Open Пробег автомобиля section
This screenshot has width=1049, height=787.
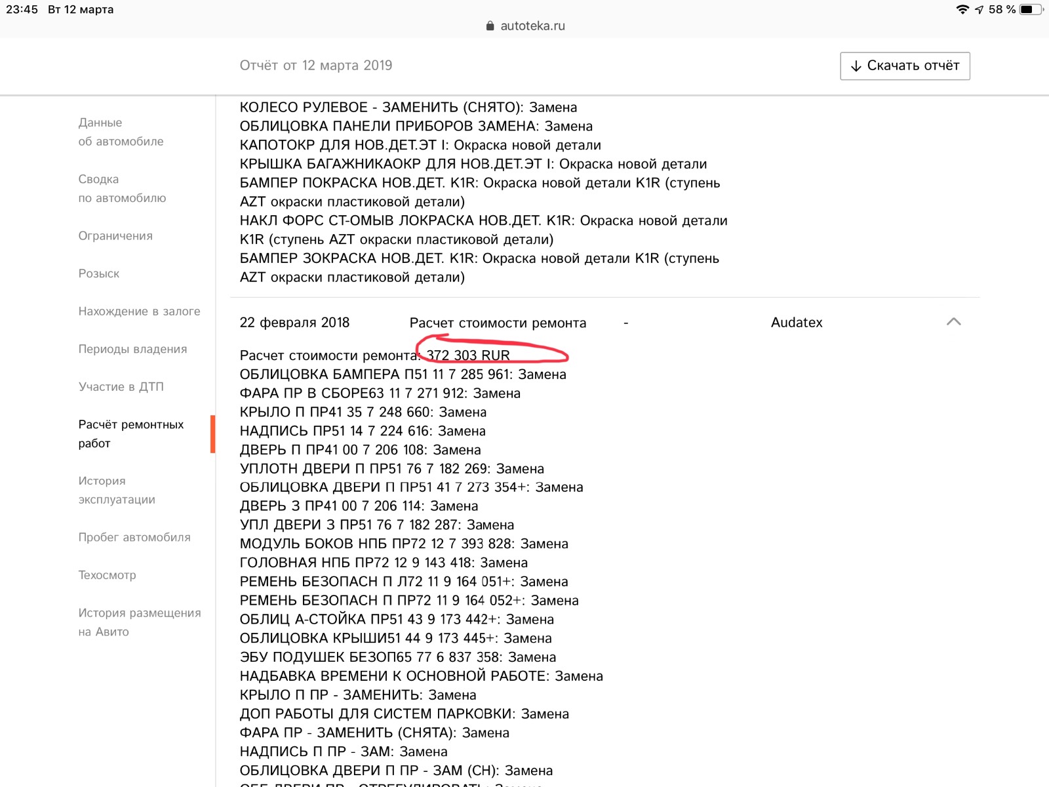134,537
